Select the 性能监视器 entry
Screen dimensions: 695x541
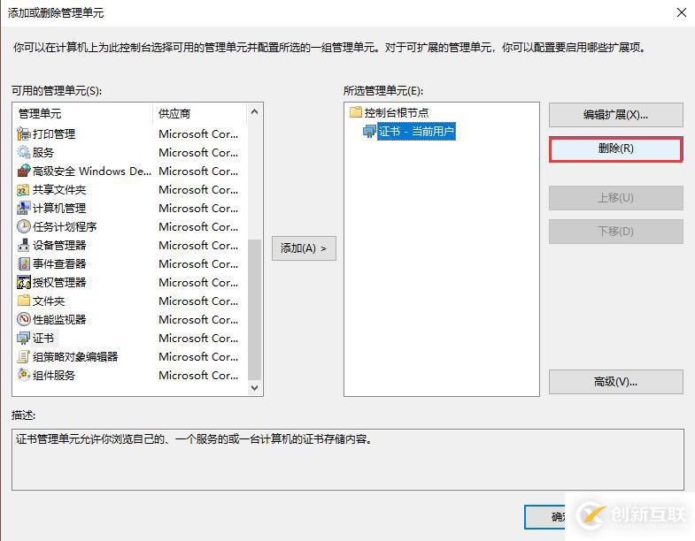[59, 320]
